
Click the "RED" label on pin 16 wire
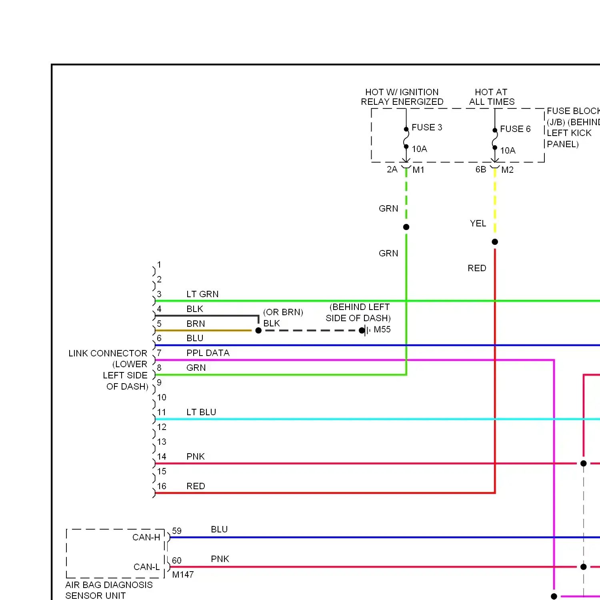click(x=196, y=486)
